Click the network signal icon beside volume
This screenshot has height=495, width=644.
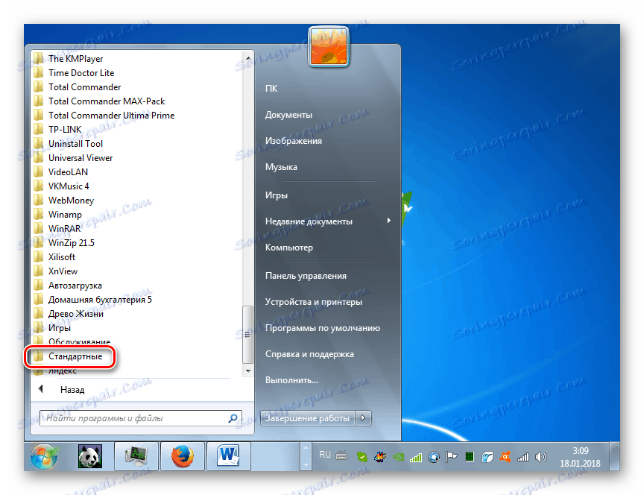pyautogui.click(x=523, y=457)
